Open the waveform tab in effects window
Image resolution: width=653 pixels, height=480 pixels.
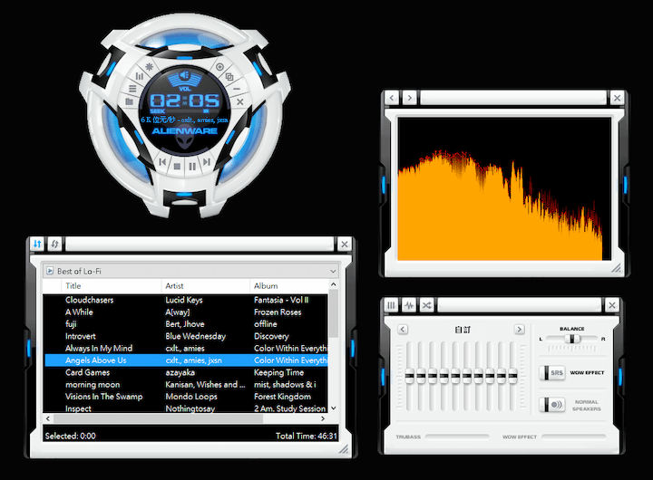click(409, 305)
